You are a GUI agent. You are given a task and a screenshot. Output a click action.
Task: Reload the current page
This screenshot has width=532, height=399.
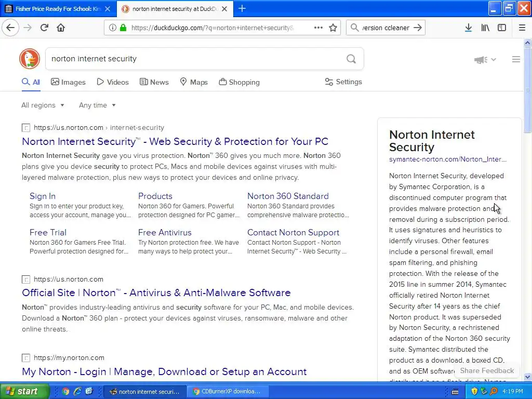pos(44,28)
